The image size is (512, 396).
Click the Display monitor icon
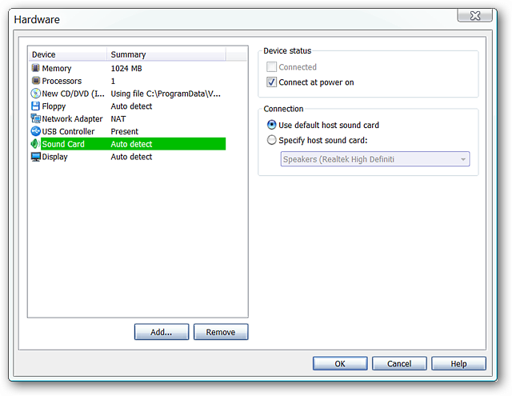click(35, 157)
